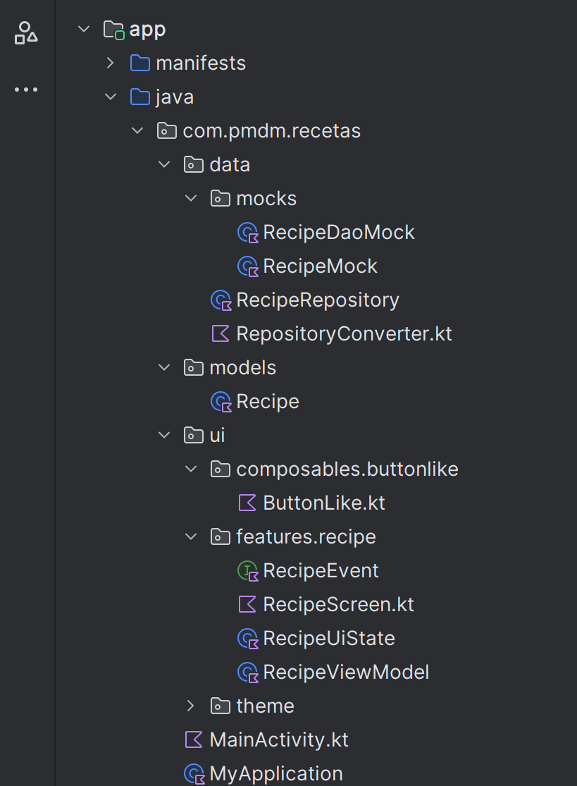Select RecipeScreen.kt in the tree
The image size is (577, 786).
pos(338,605)
